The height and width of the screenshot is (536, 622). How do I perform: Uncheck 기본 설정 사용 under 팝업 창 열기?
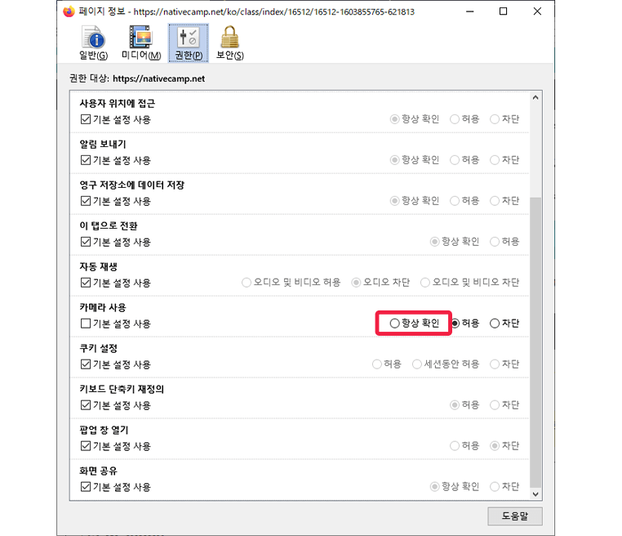click(x=85, y=446)
